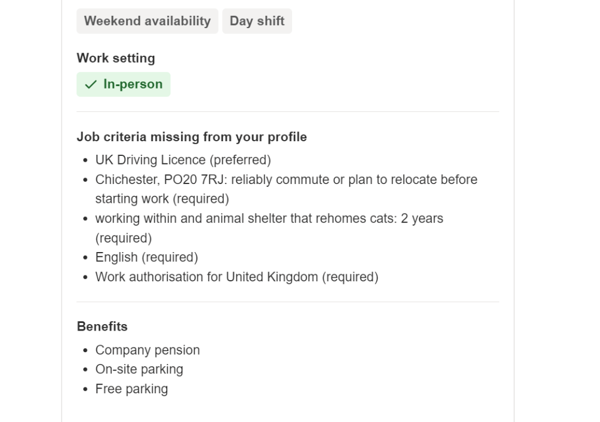Select the Weekend availability tag

tap(147, 21)
